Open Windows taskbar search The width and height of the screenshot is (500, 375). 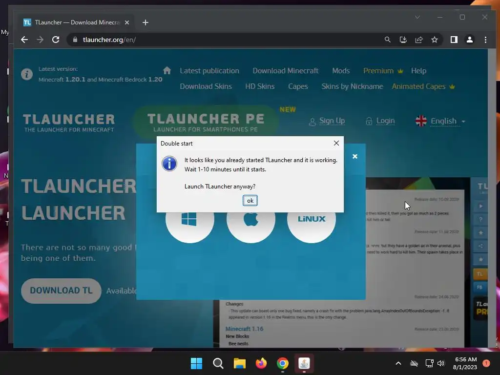[218, 363]
